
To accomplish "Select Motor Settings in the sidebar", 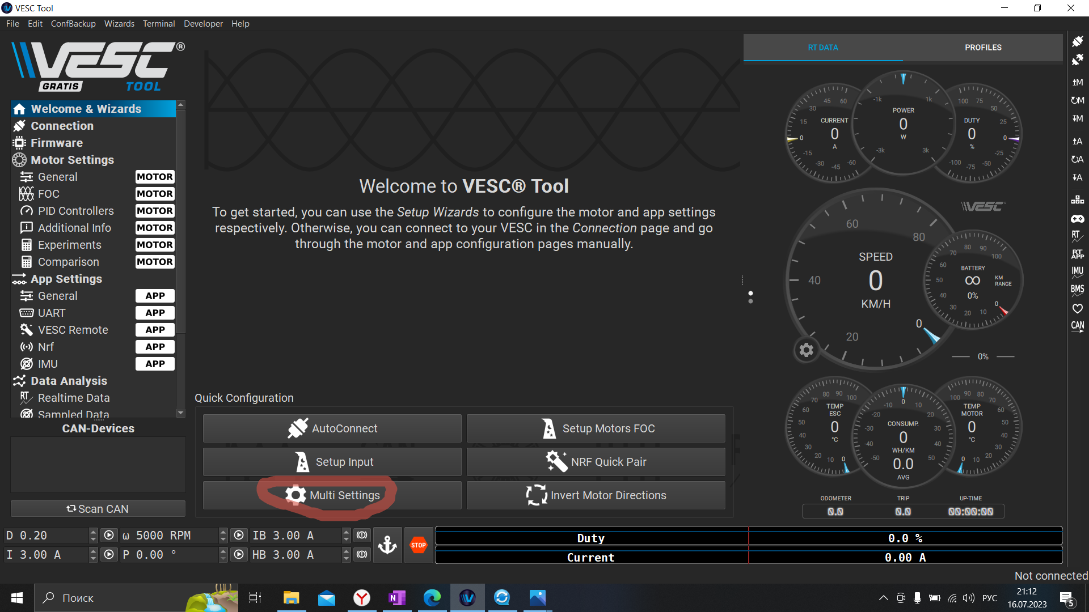I will pos(94,160).
